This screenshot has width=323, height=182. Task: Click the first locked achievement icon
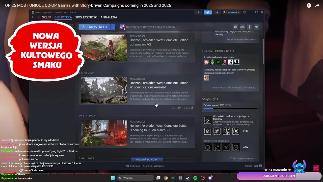(207, 147)
